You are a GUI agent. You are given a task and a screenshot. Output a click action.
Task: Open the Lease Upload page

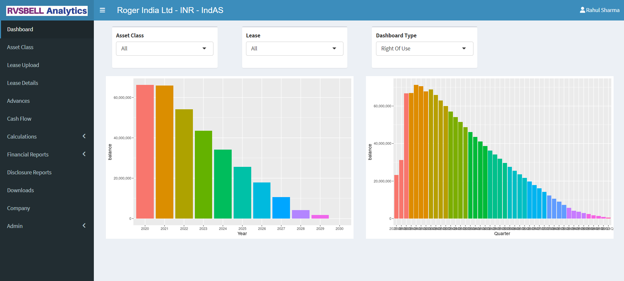[23, 65]
